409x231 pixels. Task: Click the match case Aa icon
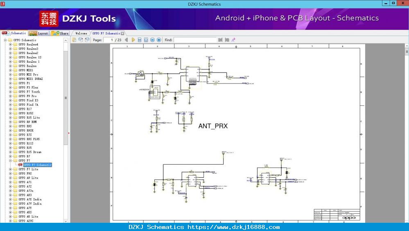coord(233,40)
